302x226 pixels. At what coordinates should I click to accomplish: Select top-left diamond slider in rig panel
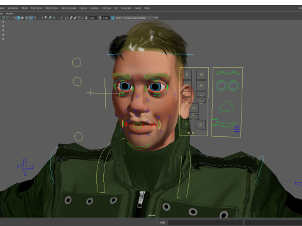(x=187, y=75)
